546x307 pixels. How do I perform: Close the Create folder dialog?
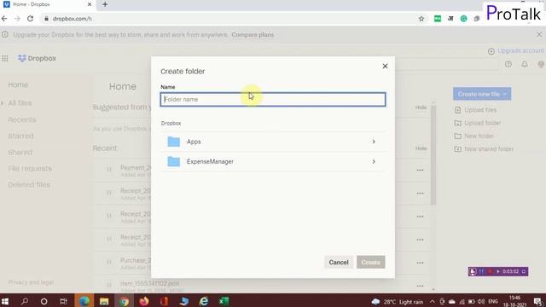pyautogui.click(x=385, y=67)
